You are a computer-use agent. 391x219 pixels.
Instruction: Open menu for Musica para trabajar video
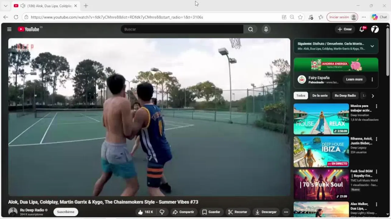pos(376,106)
